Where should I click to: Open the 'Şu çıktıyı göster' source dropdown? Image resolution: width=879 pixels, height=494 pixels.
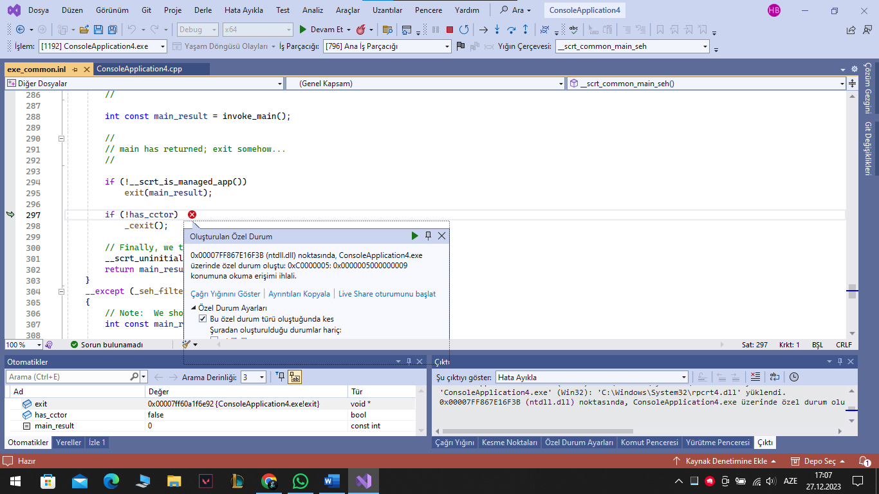click(x=683, y=378)
